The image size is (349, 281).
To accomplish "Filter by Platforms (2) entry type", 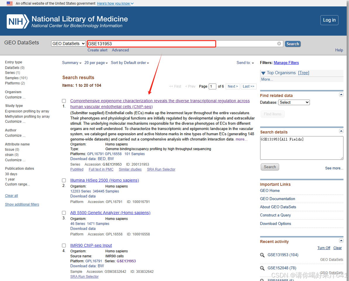I will [x=15, y=83].
